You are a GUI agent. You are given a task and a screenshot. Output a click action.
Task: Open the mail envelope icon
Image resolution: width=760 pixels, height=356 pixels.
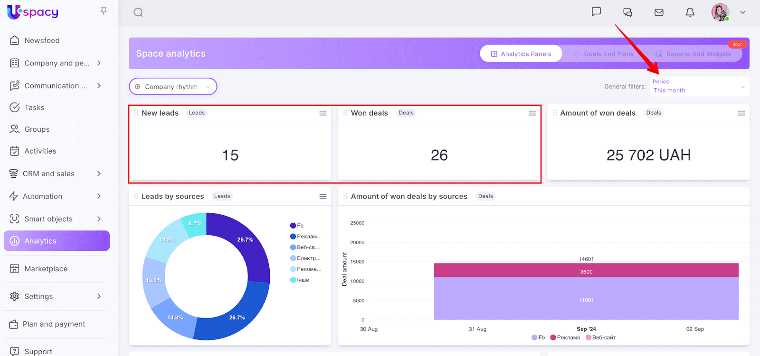coord(659,12)
